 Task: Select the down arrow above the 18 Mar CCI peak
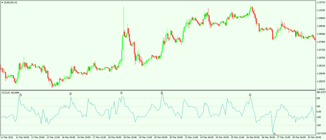pyautogui.click(x=121, y=93)
